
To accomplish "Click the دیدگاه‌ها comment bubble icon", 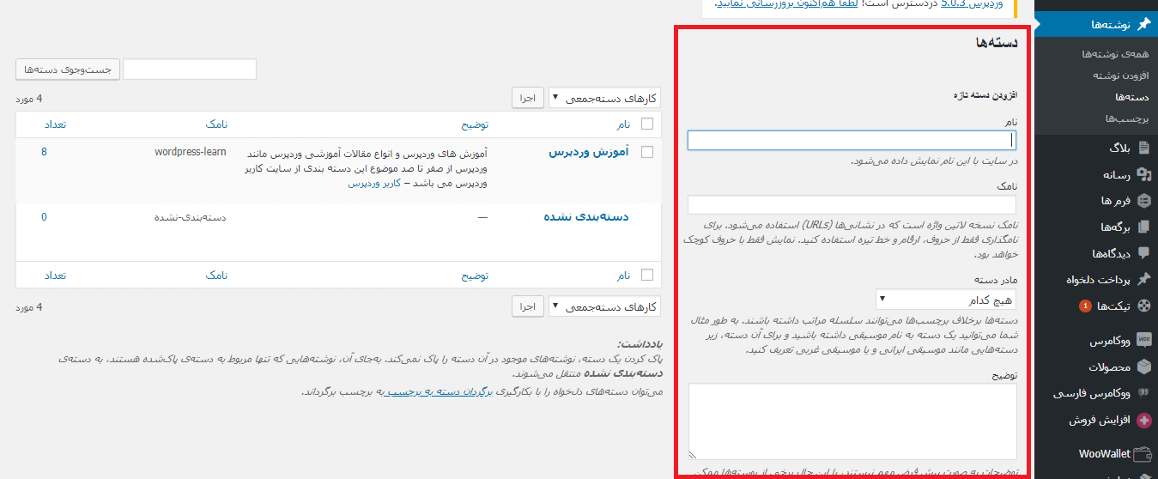I will click(x=1143, y=253).
